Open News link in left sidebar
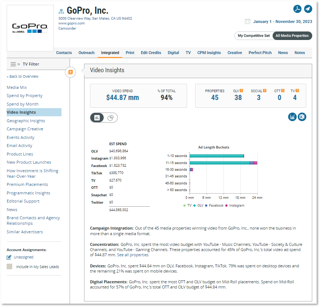This screenshot has height=307, width=320. [x=12, y=210]
